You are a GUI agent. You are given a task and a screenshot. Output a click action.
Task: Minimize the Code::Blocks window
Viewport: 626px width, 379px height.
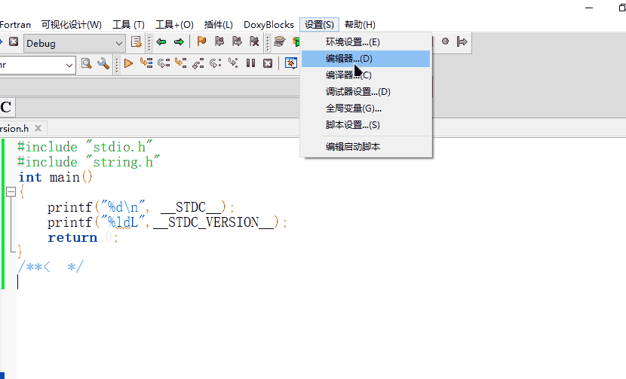(589, 8)
